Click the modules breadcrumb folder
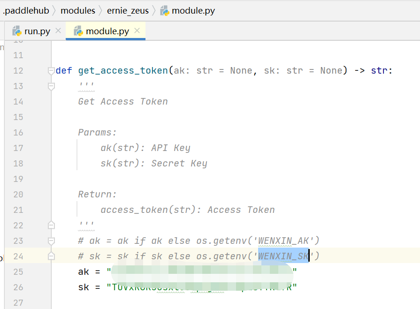The image size is (420, 309). (78, 11)
